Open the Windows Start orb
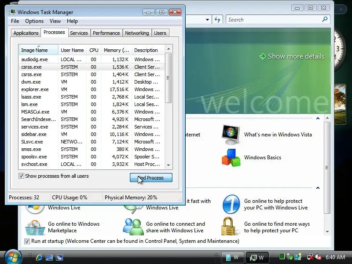This screenshot has height=264, width=352. tap(12, 257)
